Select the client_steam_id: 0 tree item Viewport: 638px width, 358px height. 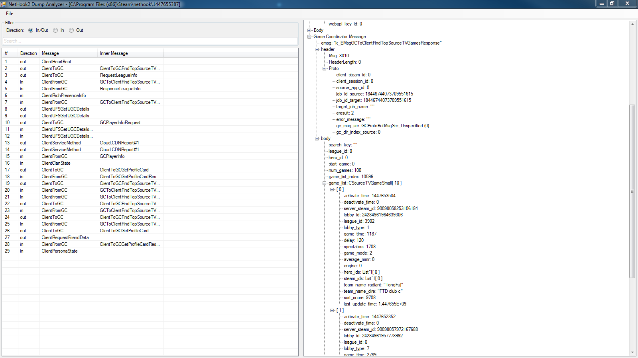[353, 75]
